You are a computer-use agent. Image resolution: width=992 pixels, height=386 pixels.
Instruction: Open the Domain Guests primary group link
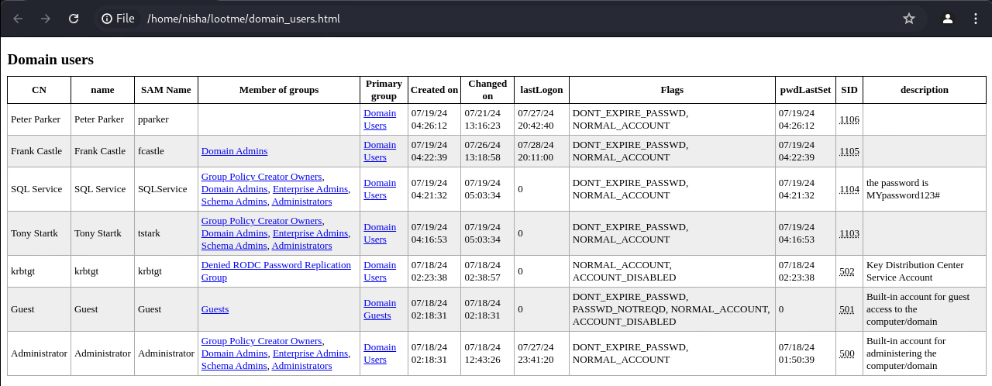(380, 309)
